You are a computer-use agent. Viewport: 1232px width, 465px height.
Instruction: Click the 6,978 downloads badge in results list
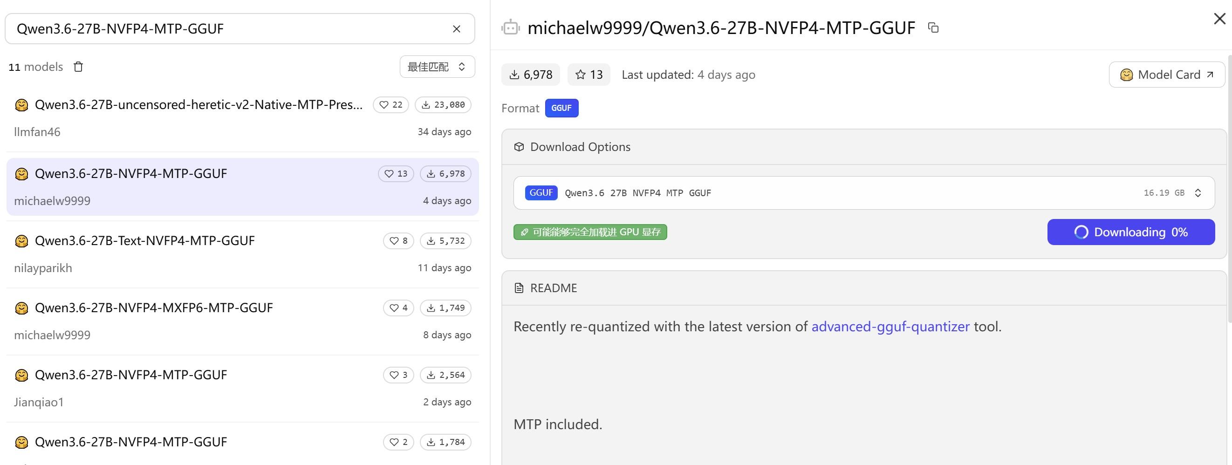click(x=445, y=174)
